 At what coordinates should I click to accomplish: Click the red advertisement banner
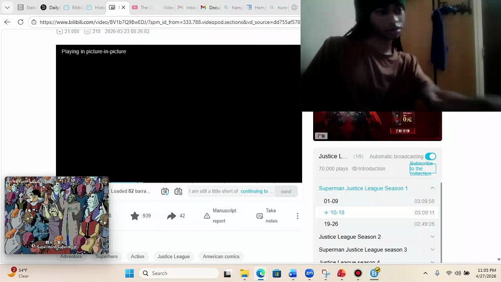[x=378, y=126]
